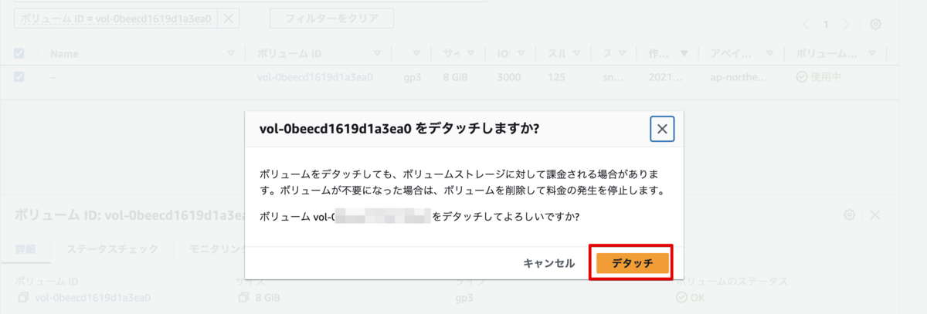The image size is (927, 314).
Task: Open table settings gear icon
Action: coord(875,24)
